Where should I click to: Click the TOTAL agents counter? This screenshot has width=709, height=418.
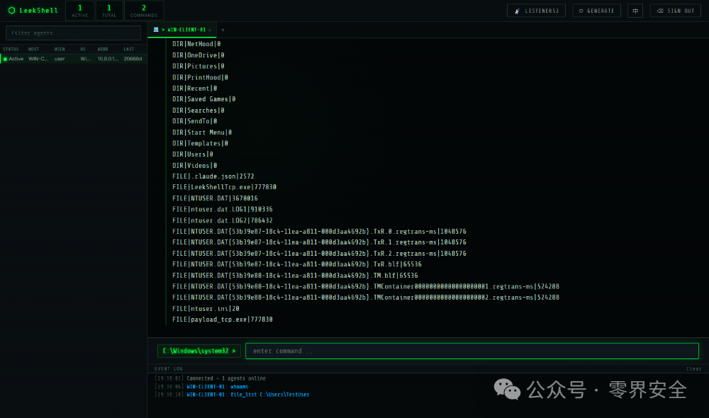(109, 11)
